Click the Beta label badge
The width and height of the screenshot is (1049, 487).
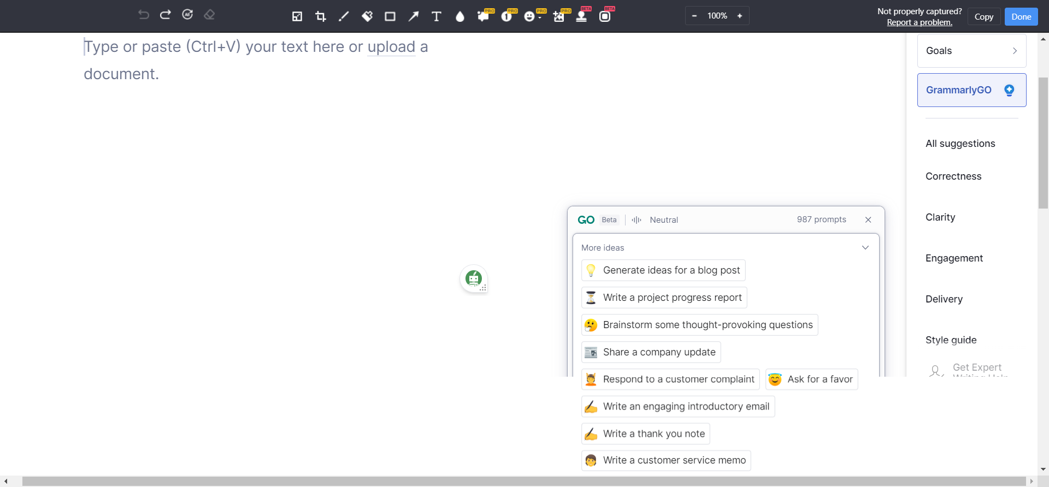[609, 220]
